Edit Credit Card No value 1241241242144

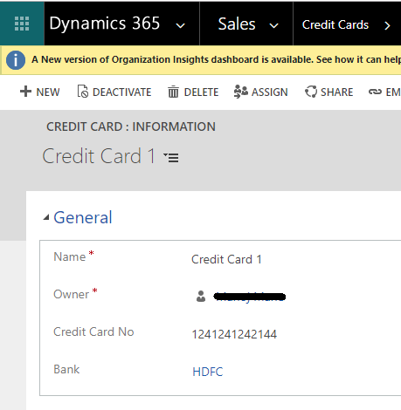234,334
